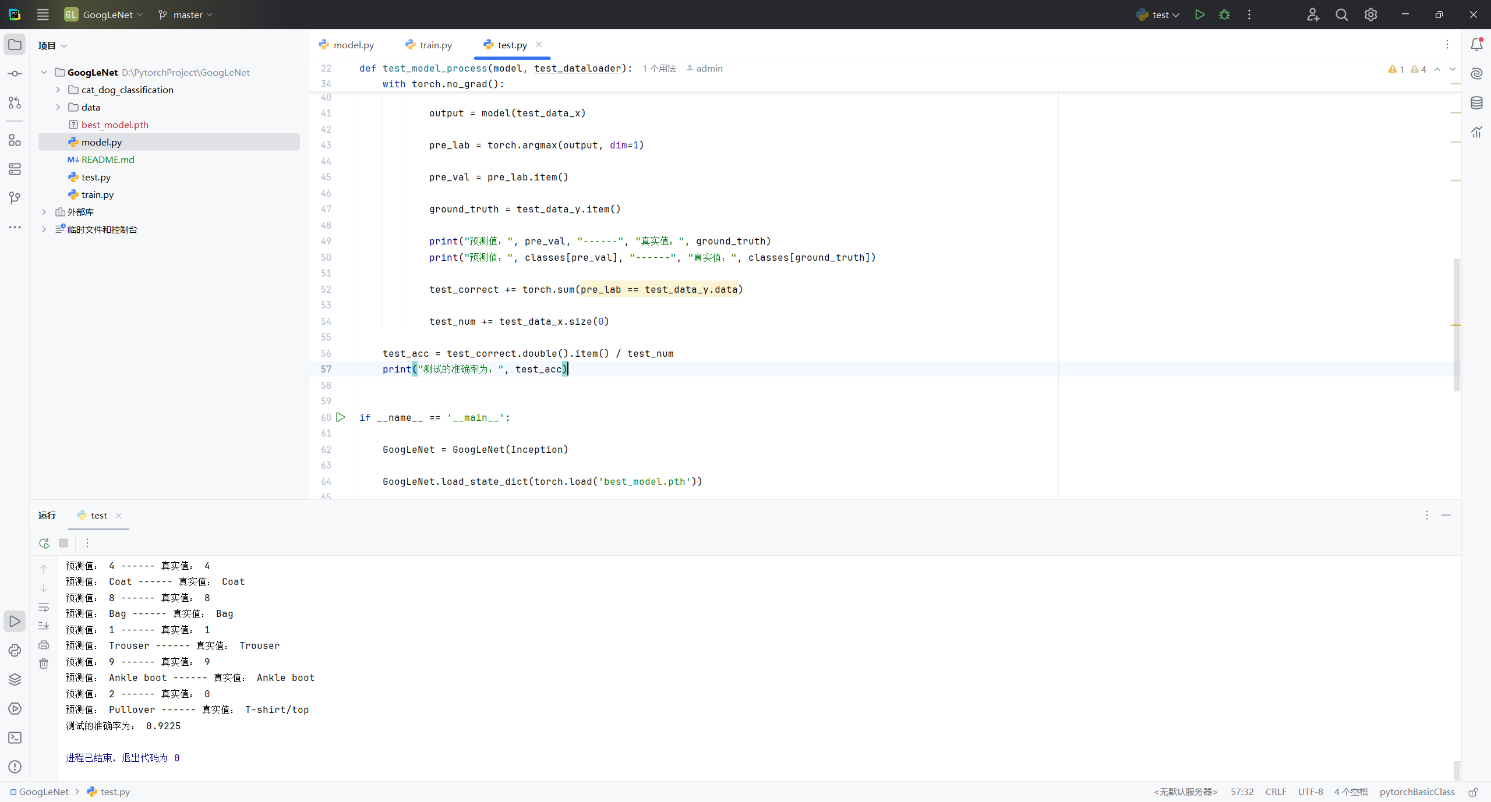Toggle the file writable lock in status bar
Image resolution: width=1491 pixels, height=802 pixels.
tap(1473, 792)
